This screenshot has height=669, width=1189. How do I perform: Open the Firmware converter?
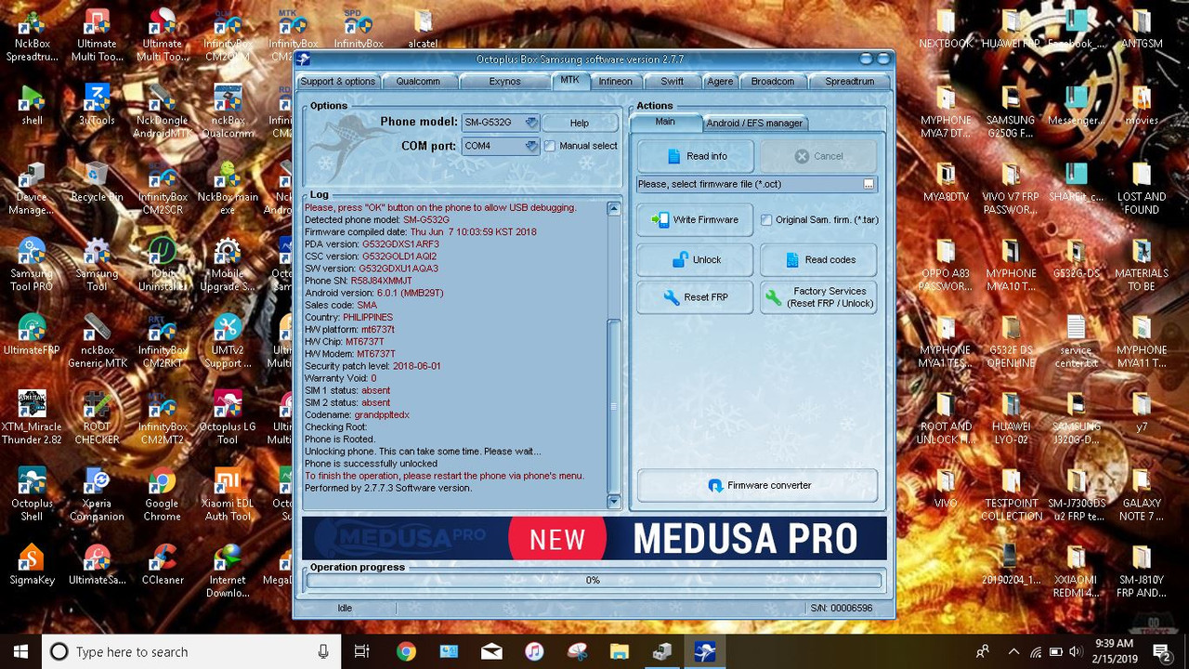tap(757, 485)
